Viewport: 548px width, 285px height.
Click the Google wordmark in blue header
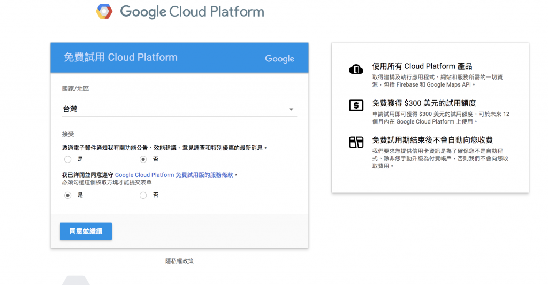tap(279, 59)
